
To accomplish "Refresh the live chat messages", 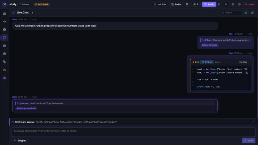I will (x=246, y=13).
